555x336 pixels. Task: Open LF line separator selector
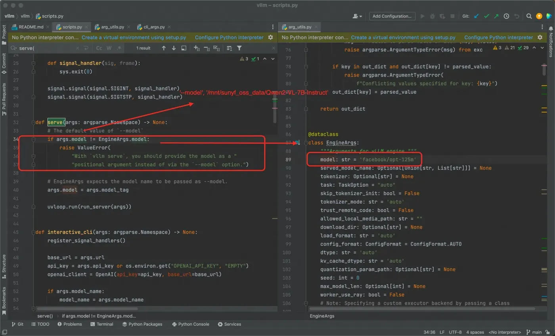click(x=442, y=333)
